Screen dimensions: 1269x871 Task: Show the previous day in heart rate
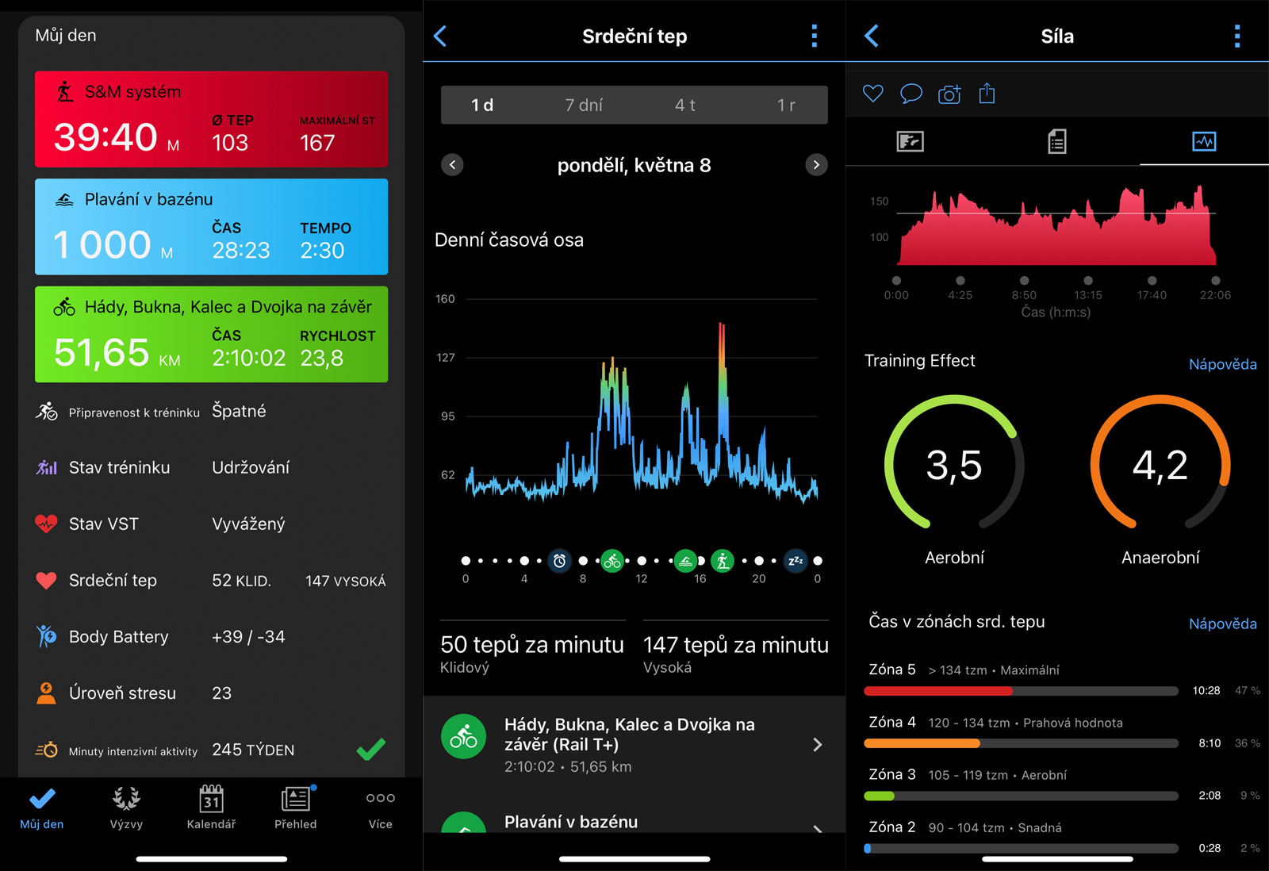point(452,165)
